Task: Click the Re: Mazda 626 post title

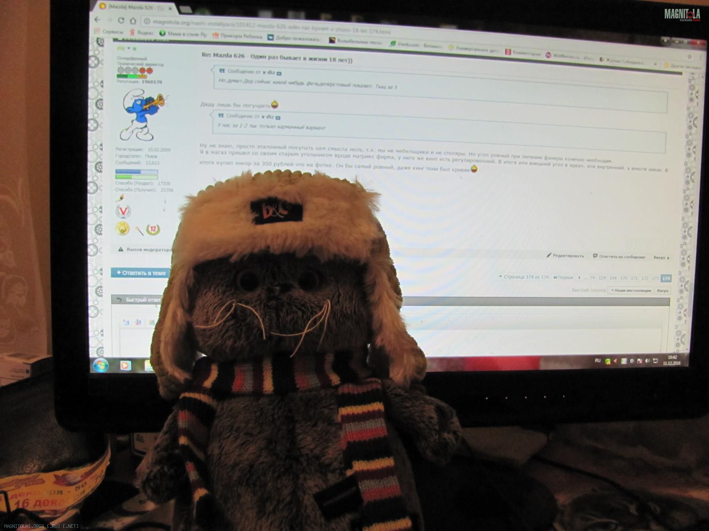Action: pos(277,58)
